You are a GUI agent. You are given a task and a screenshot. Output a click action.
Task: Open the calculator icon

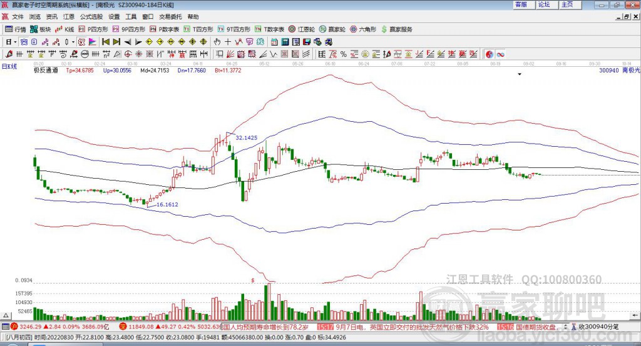pos(285,42)
